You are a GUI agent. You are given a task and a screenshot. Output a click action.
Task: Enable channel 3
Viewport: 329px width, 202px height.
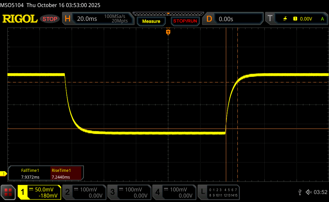[129, 192]
